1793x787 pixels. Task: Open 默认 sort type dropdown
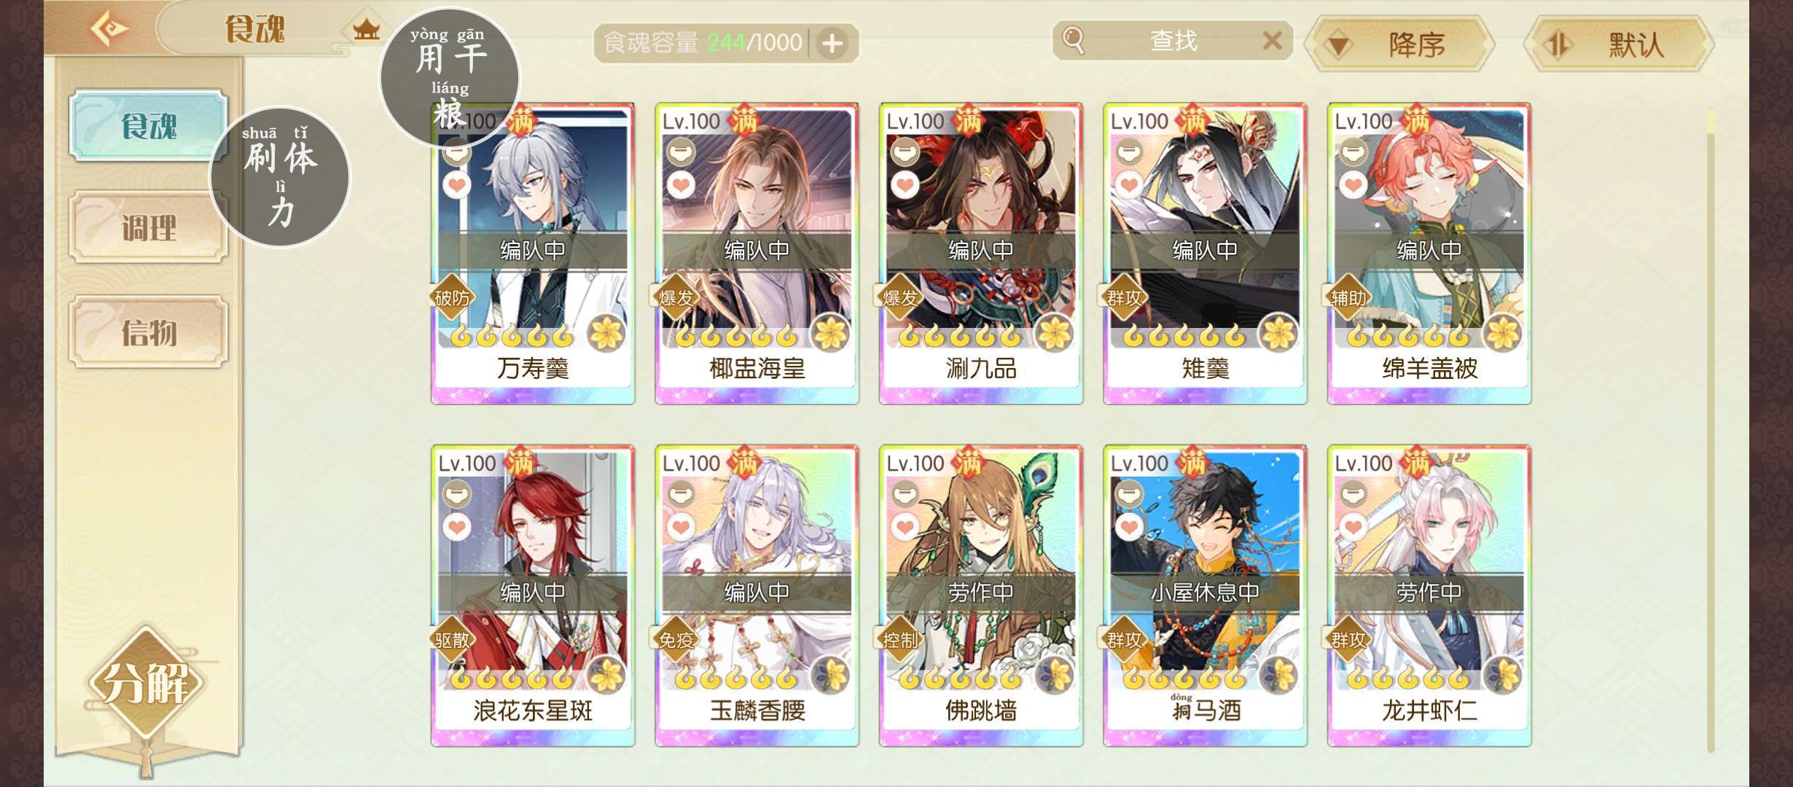(x=1618, y=44)
